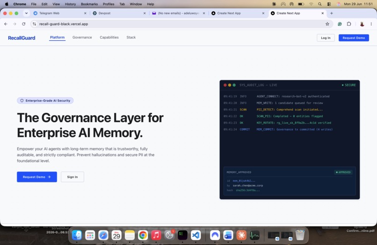Open Activity Monitor from the Dock
377x245 pixels.
point(254,235)
